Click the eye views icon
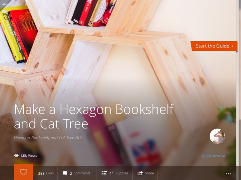The height and width of the screenshot is (180, 241). tap(16, 156)
